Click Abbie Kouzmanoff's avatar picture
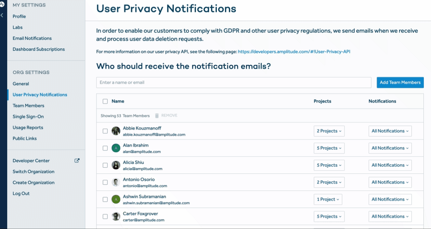The width and height of the screenshot is (431, 229). [116, 131]
